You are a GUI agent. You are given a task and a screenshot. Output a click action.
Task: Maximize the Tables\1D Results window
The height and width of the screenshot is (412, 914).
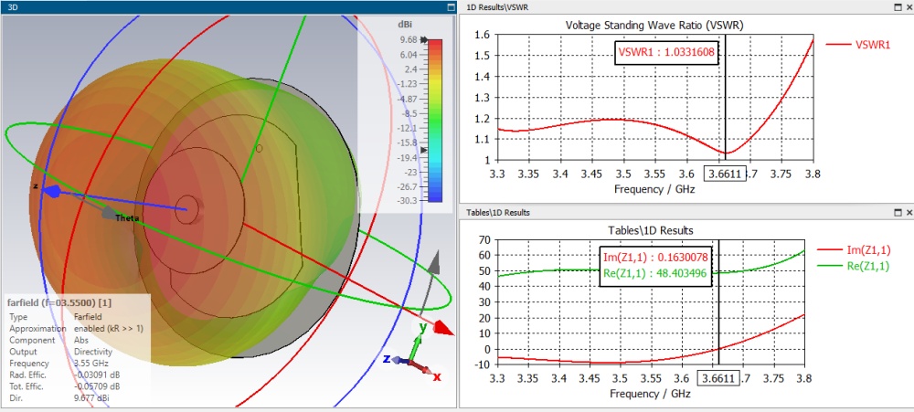tap(898, 212)
